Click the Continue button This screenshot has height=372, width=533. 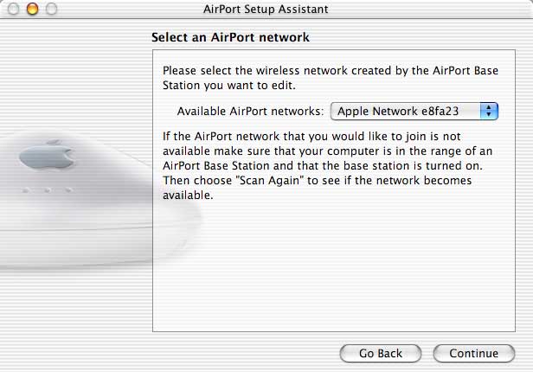coord(474,353)
